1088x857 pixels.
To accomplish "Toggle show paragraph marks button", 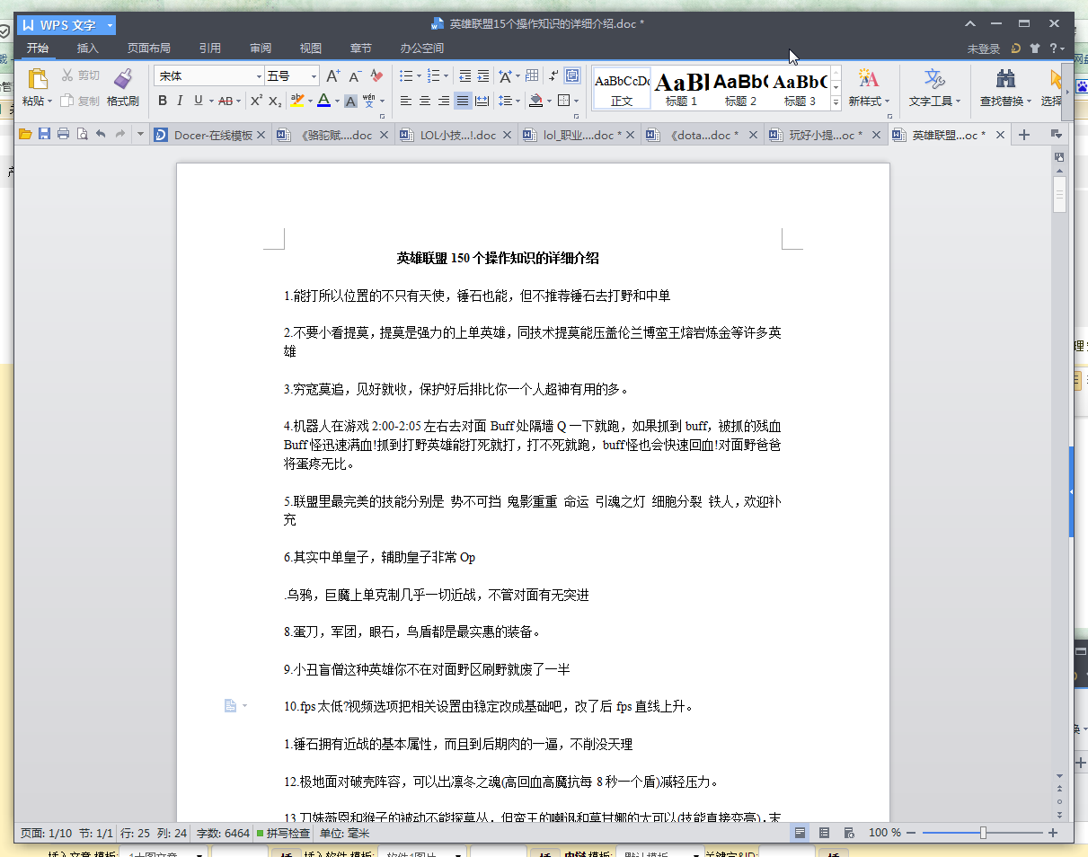I will click(x=553, y=76).
